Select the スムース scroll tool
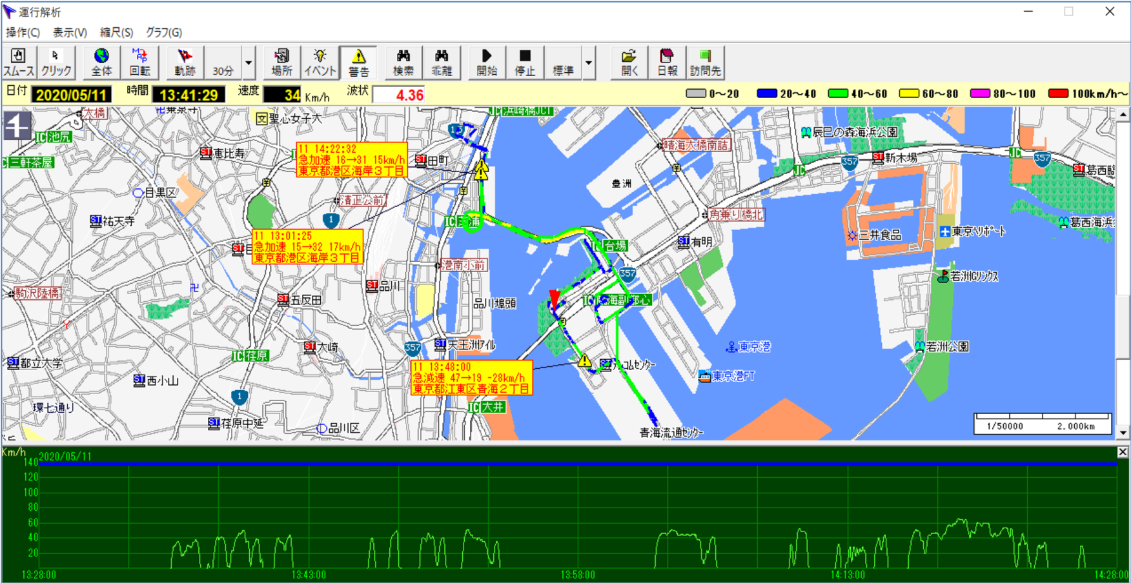Image resolution: width=1131 pixels, height=583 pixels. click(x=19, y=63)
